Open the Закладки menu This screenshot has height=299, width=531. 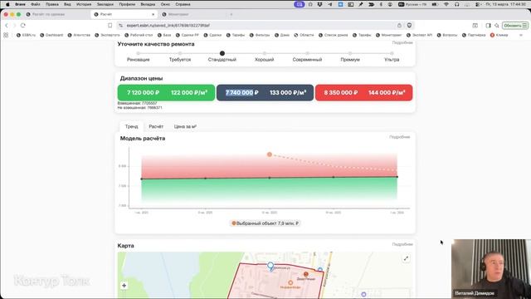pos(105,4)
